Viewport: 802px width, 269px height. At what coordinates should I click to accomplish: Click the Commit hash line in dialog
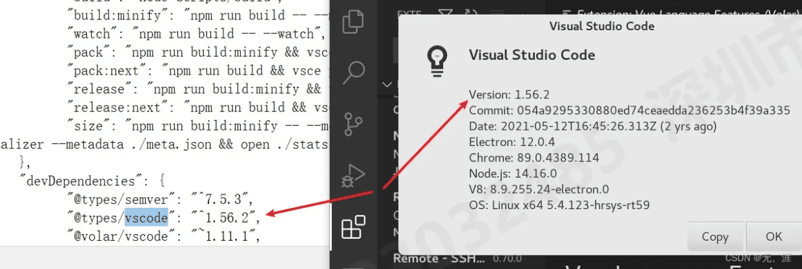coord(629,110)
